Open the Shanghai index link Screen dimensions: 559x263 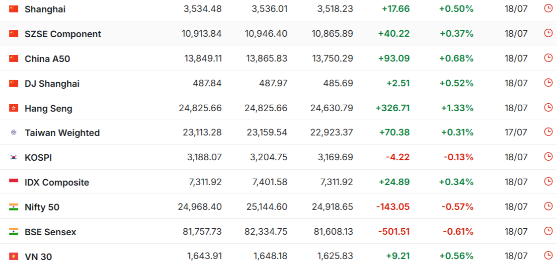tap(45, 9)
